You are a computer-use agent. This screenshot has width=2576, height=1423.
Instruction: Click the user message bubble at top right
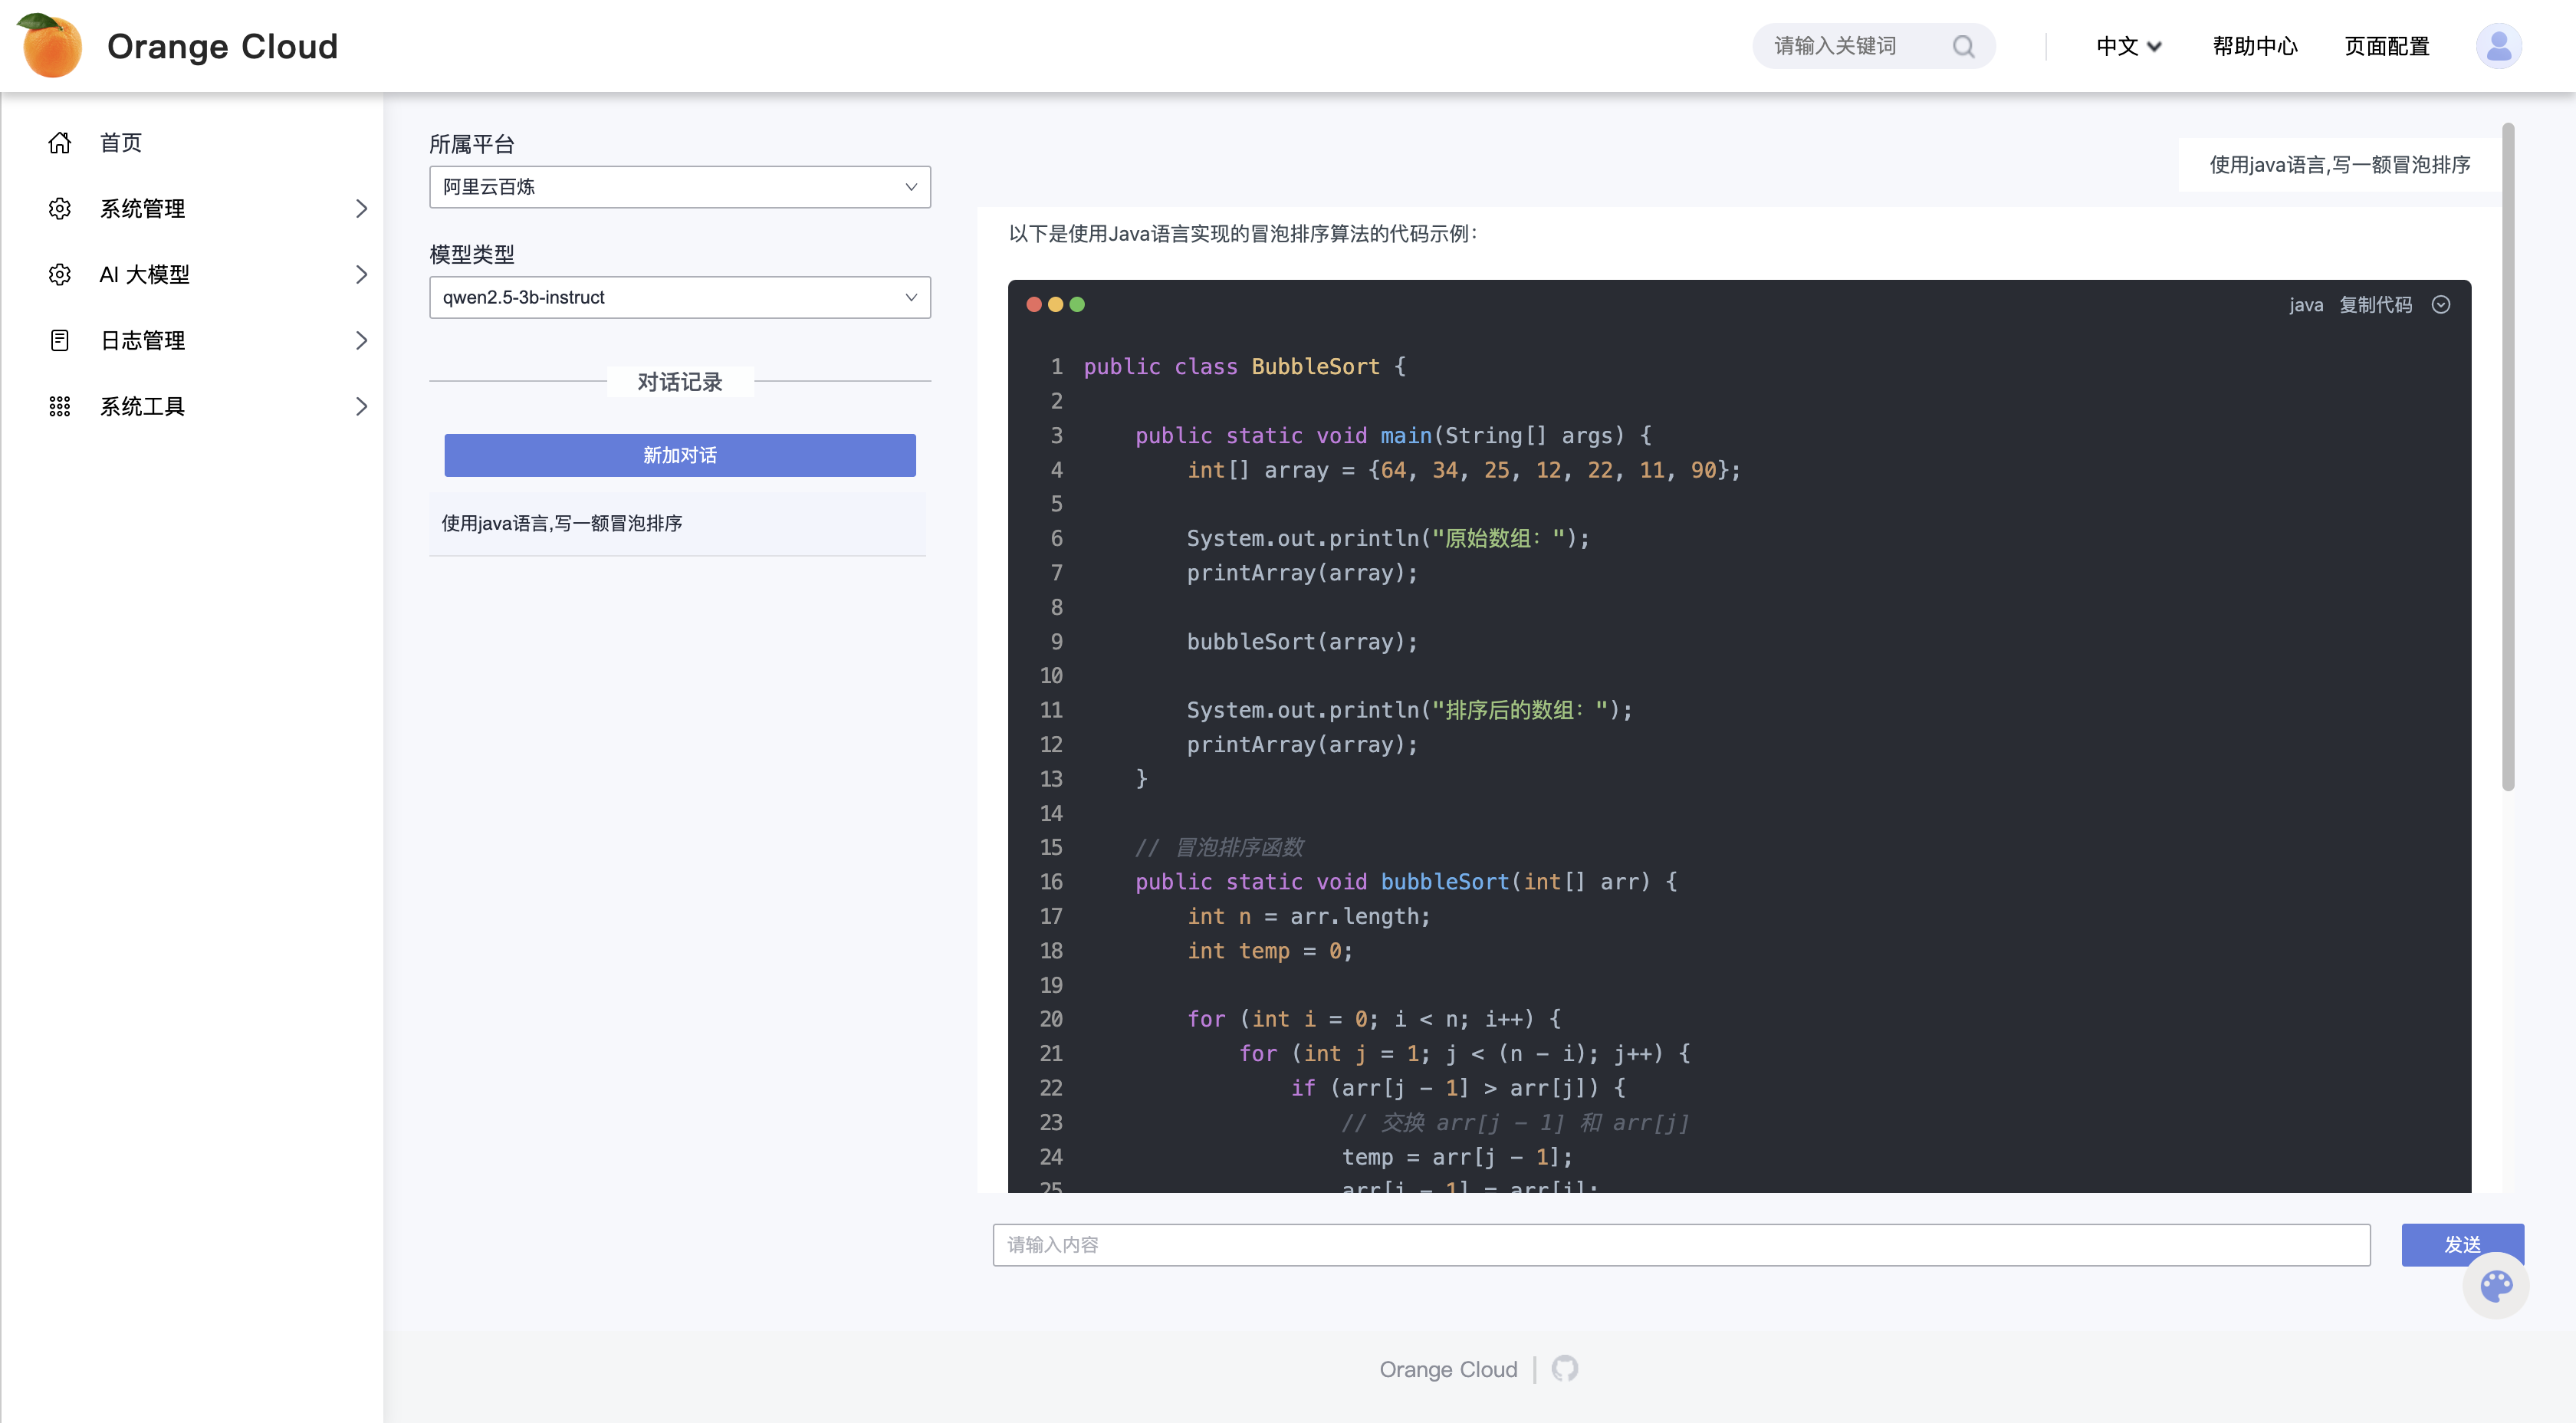[x=2339, y=165]
